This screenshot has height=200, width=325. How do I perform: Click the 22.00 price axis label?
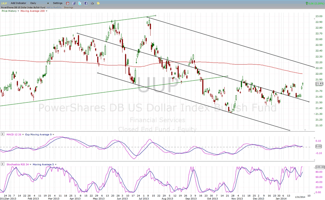[319, 74]
